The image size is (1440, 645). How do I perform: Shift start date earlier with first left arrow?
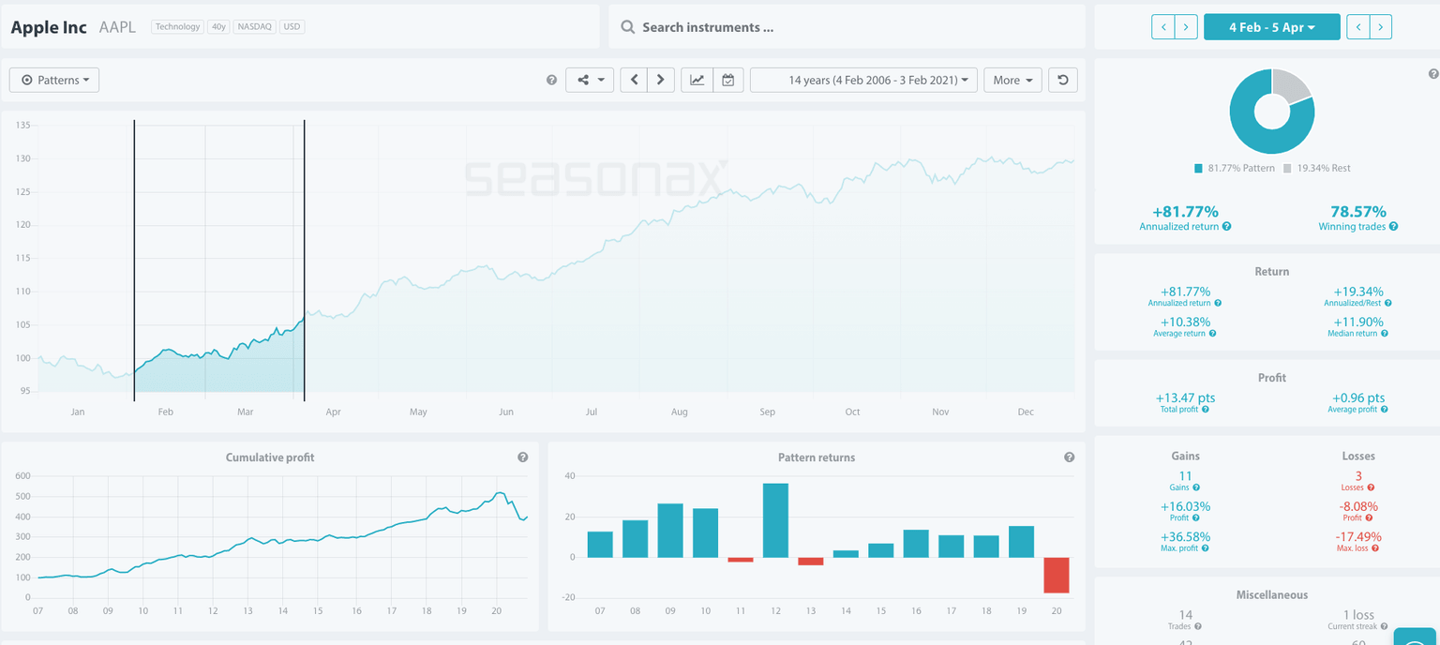pyautogui.click(x=1163, y=27)
